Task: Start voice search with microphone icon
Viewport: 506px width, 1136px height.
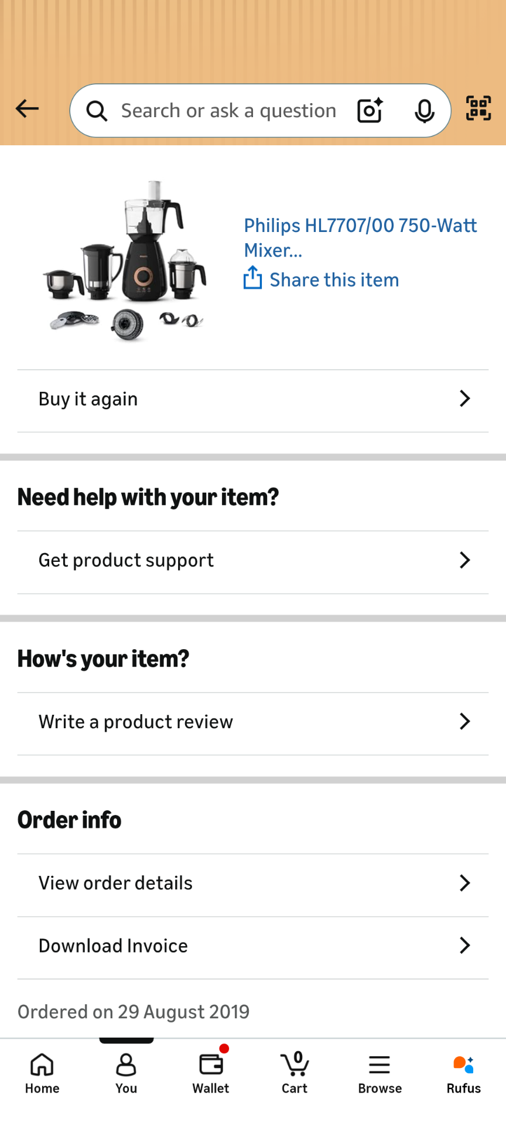Action: point(425,110)
